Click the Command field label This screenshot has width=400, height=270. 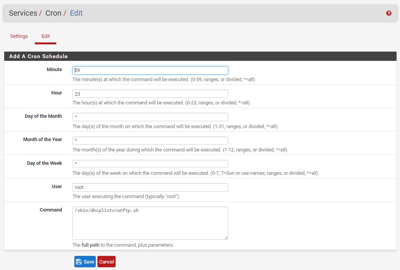(x=51, y=210)
